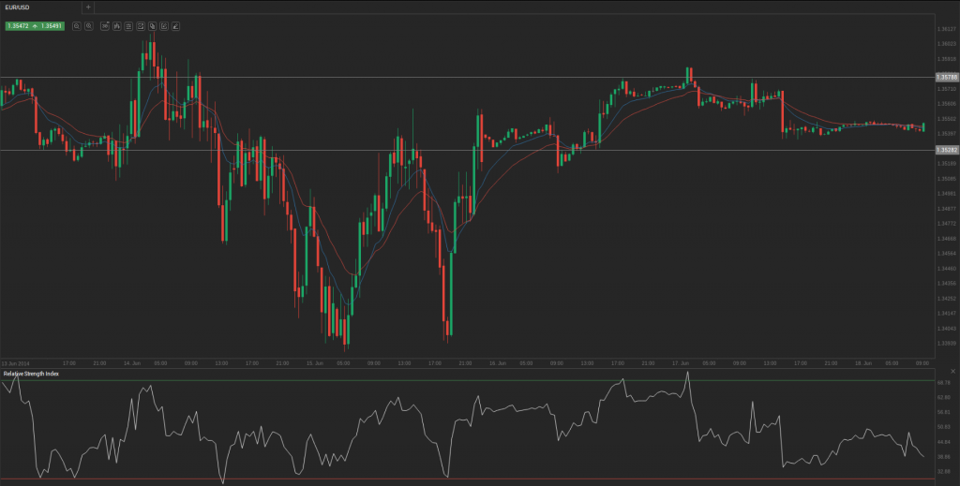Click the 17. Jun date on time axis
This screenshot has height=486, width=960.
(682, 362)
